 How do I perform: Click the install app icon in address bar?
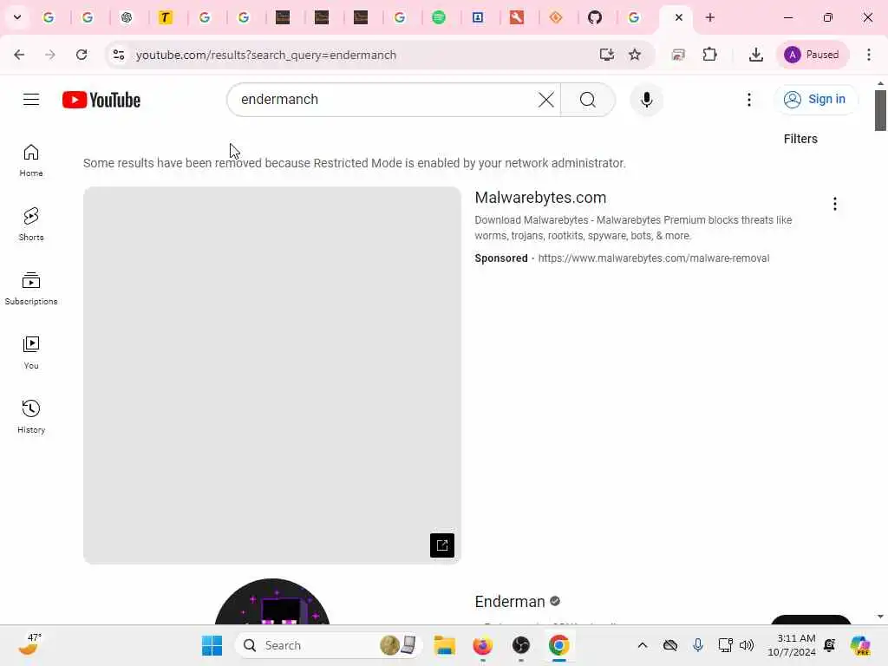(x=606, y=55)
